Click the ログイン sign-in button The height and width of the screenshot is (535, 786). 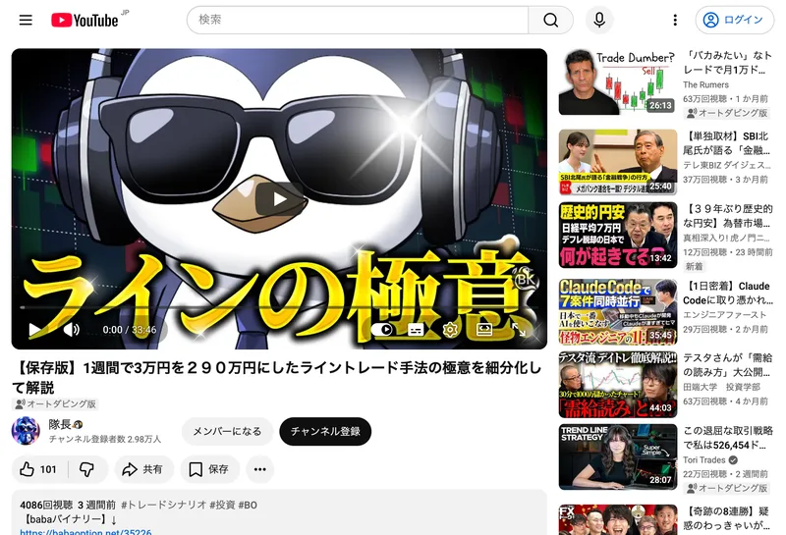tap(735, 20)
